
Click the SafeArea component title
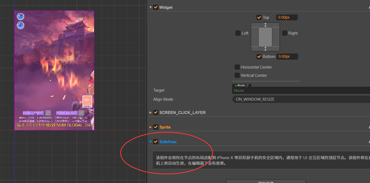tap(168, 142)
